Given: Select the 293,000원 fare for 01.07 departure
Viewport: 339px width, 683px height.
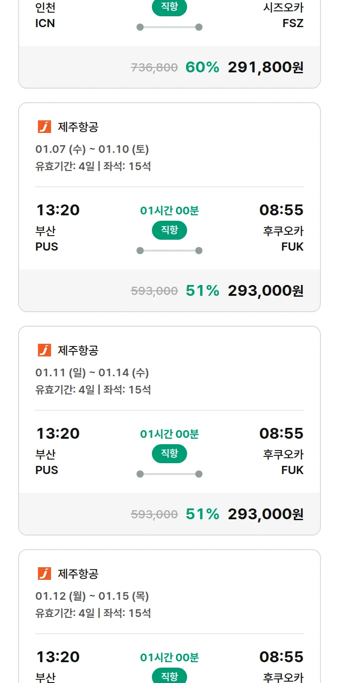Looking at the screenshot, I should (x=265, y=291).
